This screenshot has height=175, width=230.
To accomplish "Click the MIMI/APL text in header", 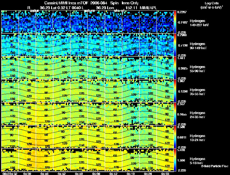I will [x=148, y=8].
